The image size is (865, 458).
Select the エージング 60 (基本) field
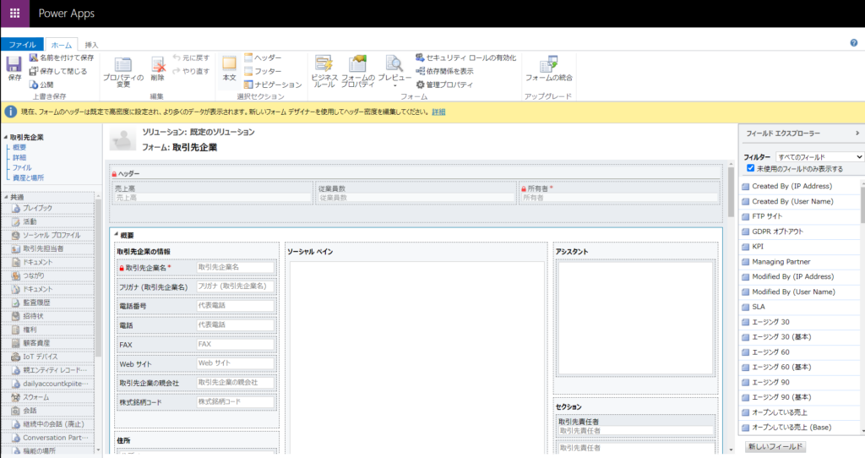800,367
